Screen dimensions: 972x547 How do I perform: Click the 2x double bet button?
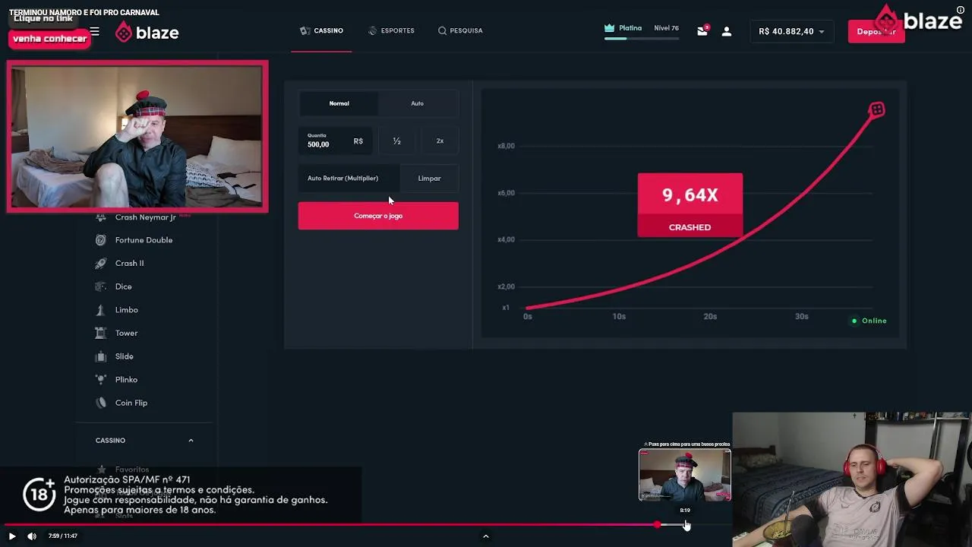tap(440, 141)
